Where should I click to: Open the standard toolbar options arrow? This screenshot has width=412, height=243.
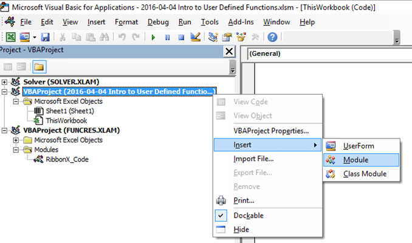point(397,38)
